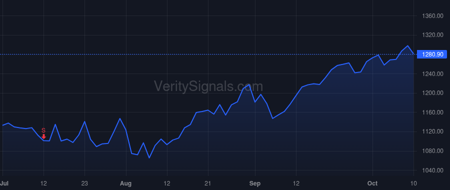Click the 21 date label on time axis
This screenshot has height=190, width=450.
pos(208,183)
